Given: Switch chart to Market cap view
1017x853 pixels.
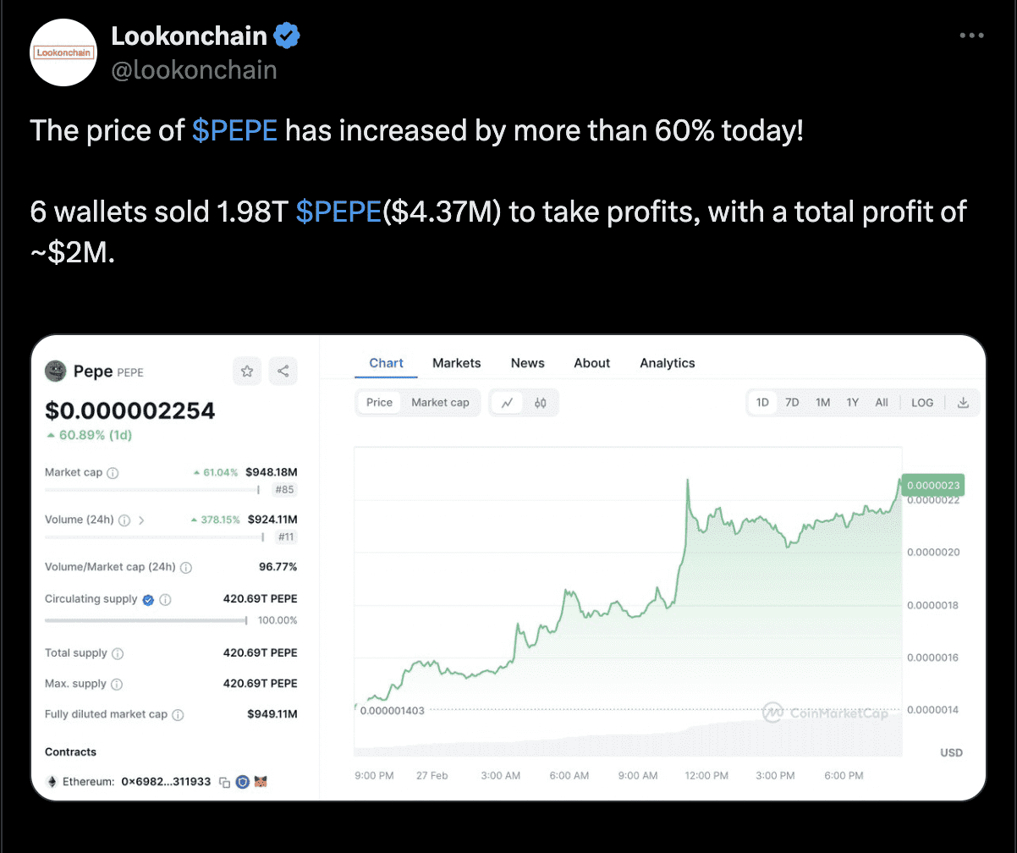Looking at the screenshot, I should pyautogui.click(x=440, y=403).
